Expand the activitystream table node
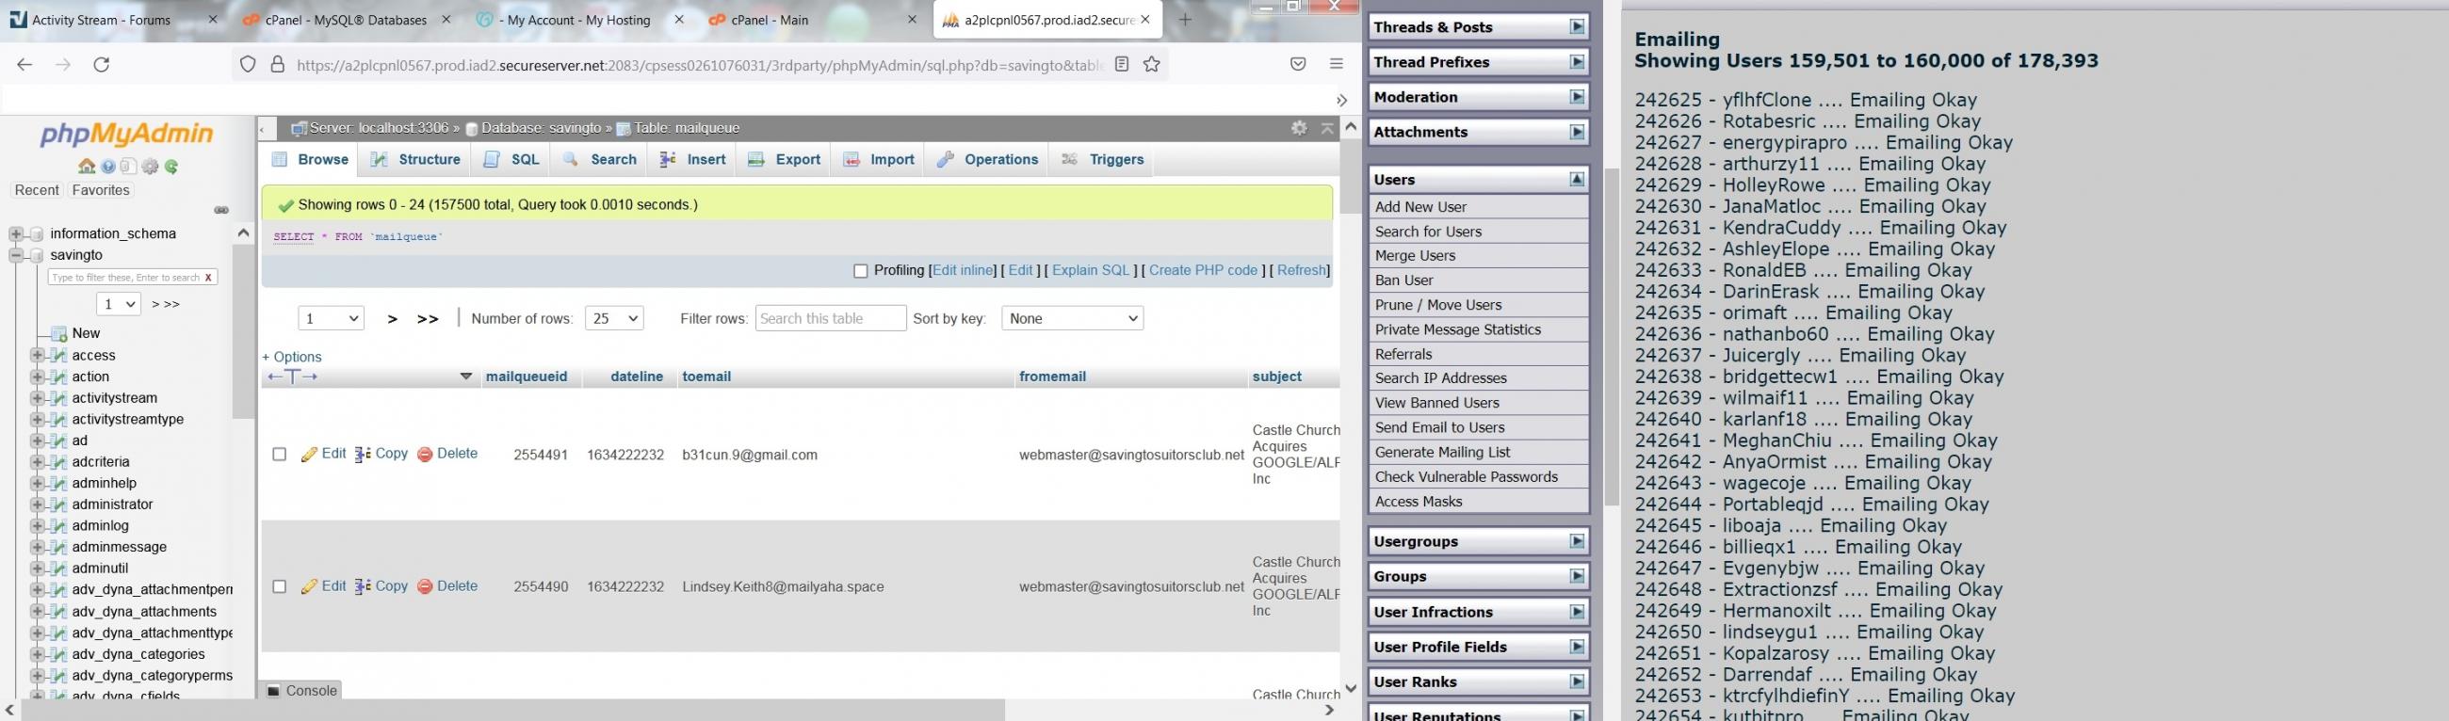2449x721 pixels. pyautogui.click(x=36, y=398)
